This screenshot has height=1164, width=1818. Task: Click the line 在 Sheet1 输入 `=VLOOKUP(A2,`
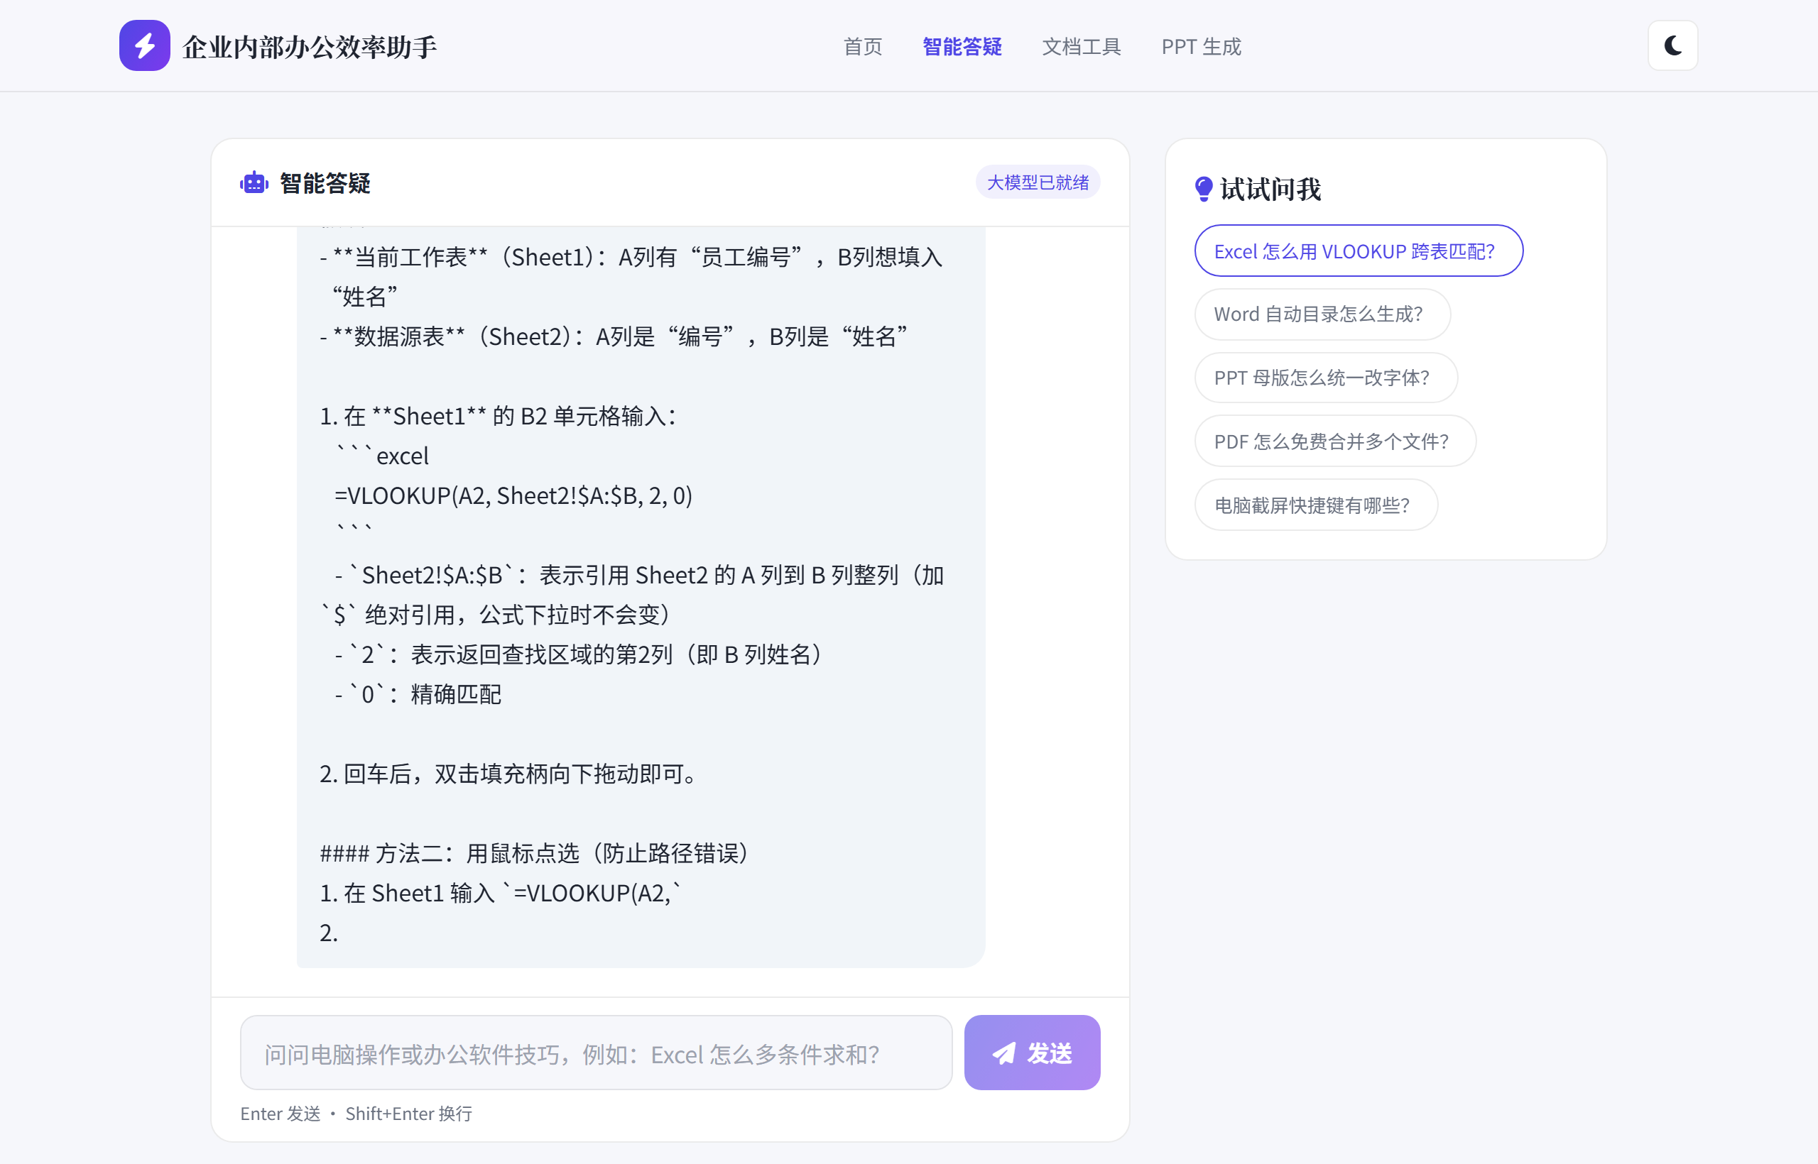(501, 894)
